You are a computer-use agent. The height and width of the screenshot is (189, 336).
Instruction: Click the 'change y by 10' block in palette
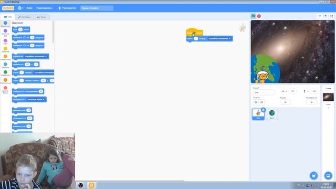coord(22,127)
